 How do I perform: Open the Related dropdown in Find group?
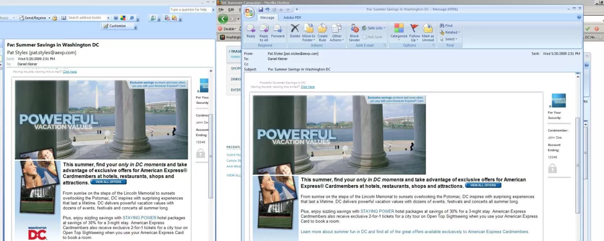(451, 32)
